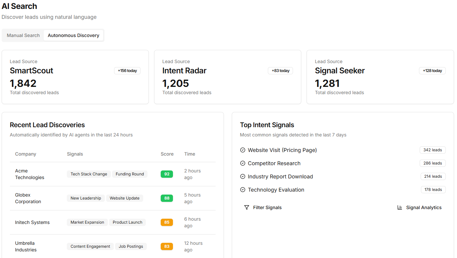Click the 342 leads badge
457x258 pixels.
(x=433, y=150)
